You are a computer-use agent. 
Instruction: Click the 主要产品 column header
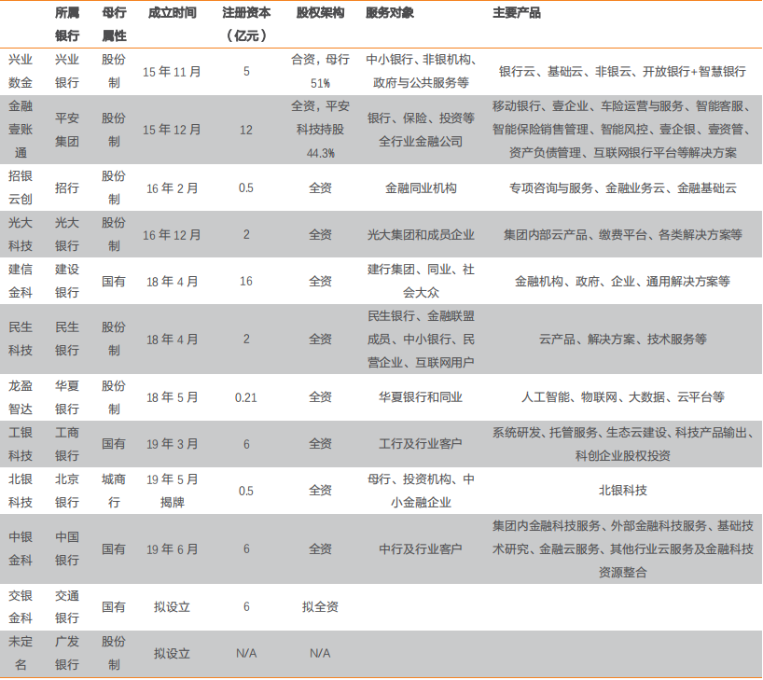tap(517, 13)
